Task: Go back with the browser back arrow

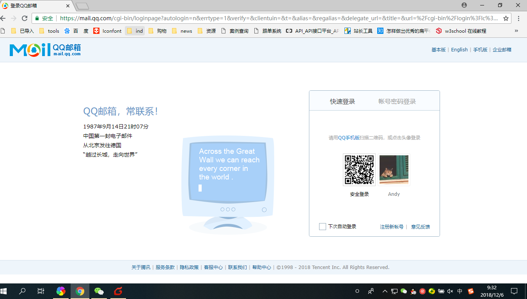Action: point(3,18)
